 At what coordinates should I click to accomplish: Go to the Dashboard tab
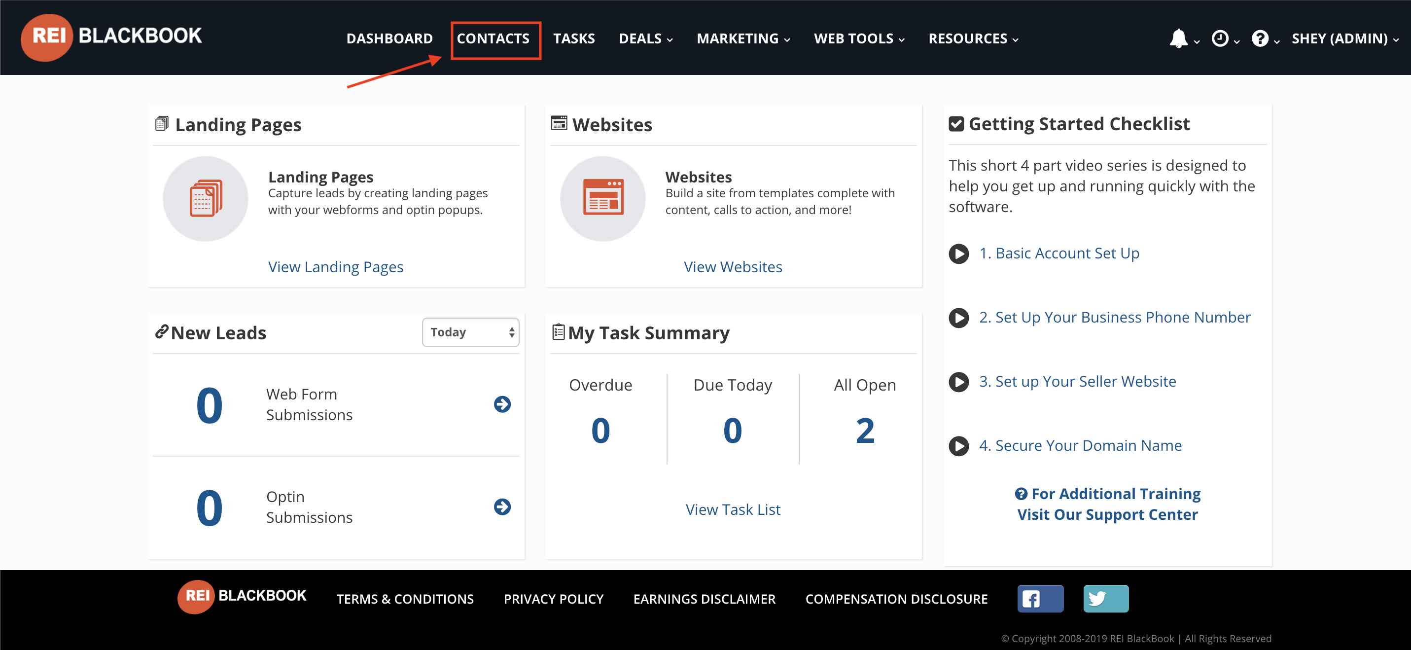click(x=389, y=38)
